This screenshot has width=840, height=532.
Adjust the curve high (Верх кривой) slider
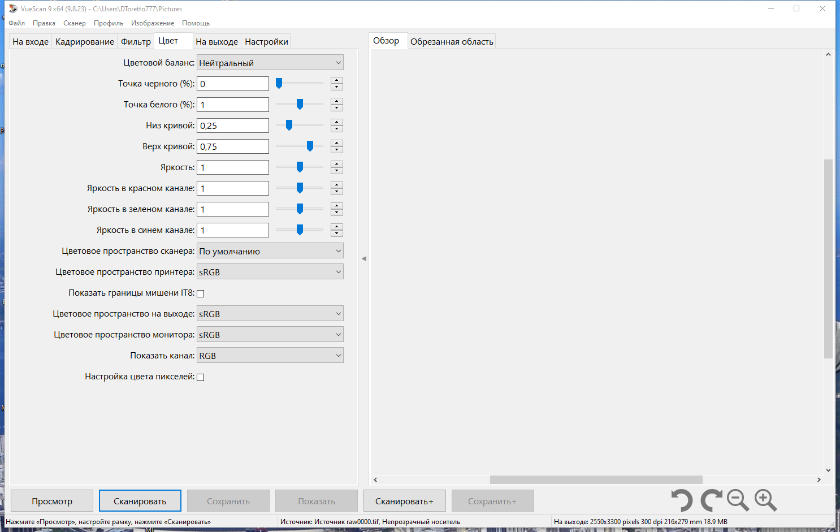coord(310,146)
